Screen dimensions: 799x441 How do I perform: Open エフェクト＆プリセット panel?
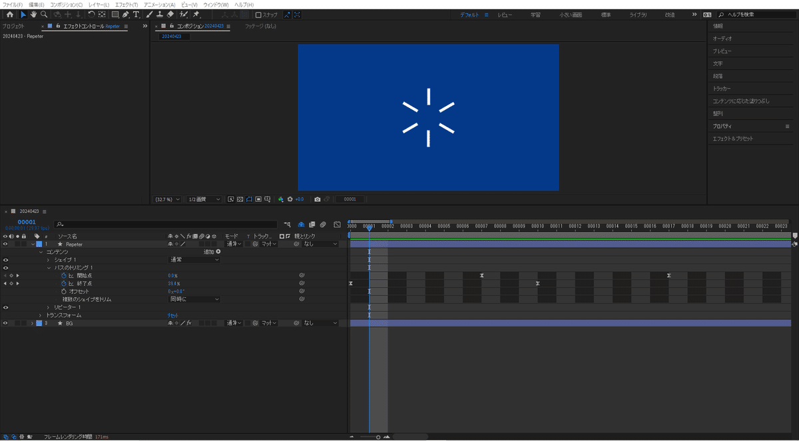tap(733, 139)
